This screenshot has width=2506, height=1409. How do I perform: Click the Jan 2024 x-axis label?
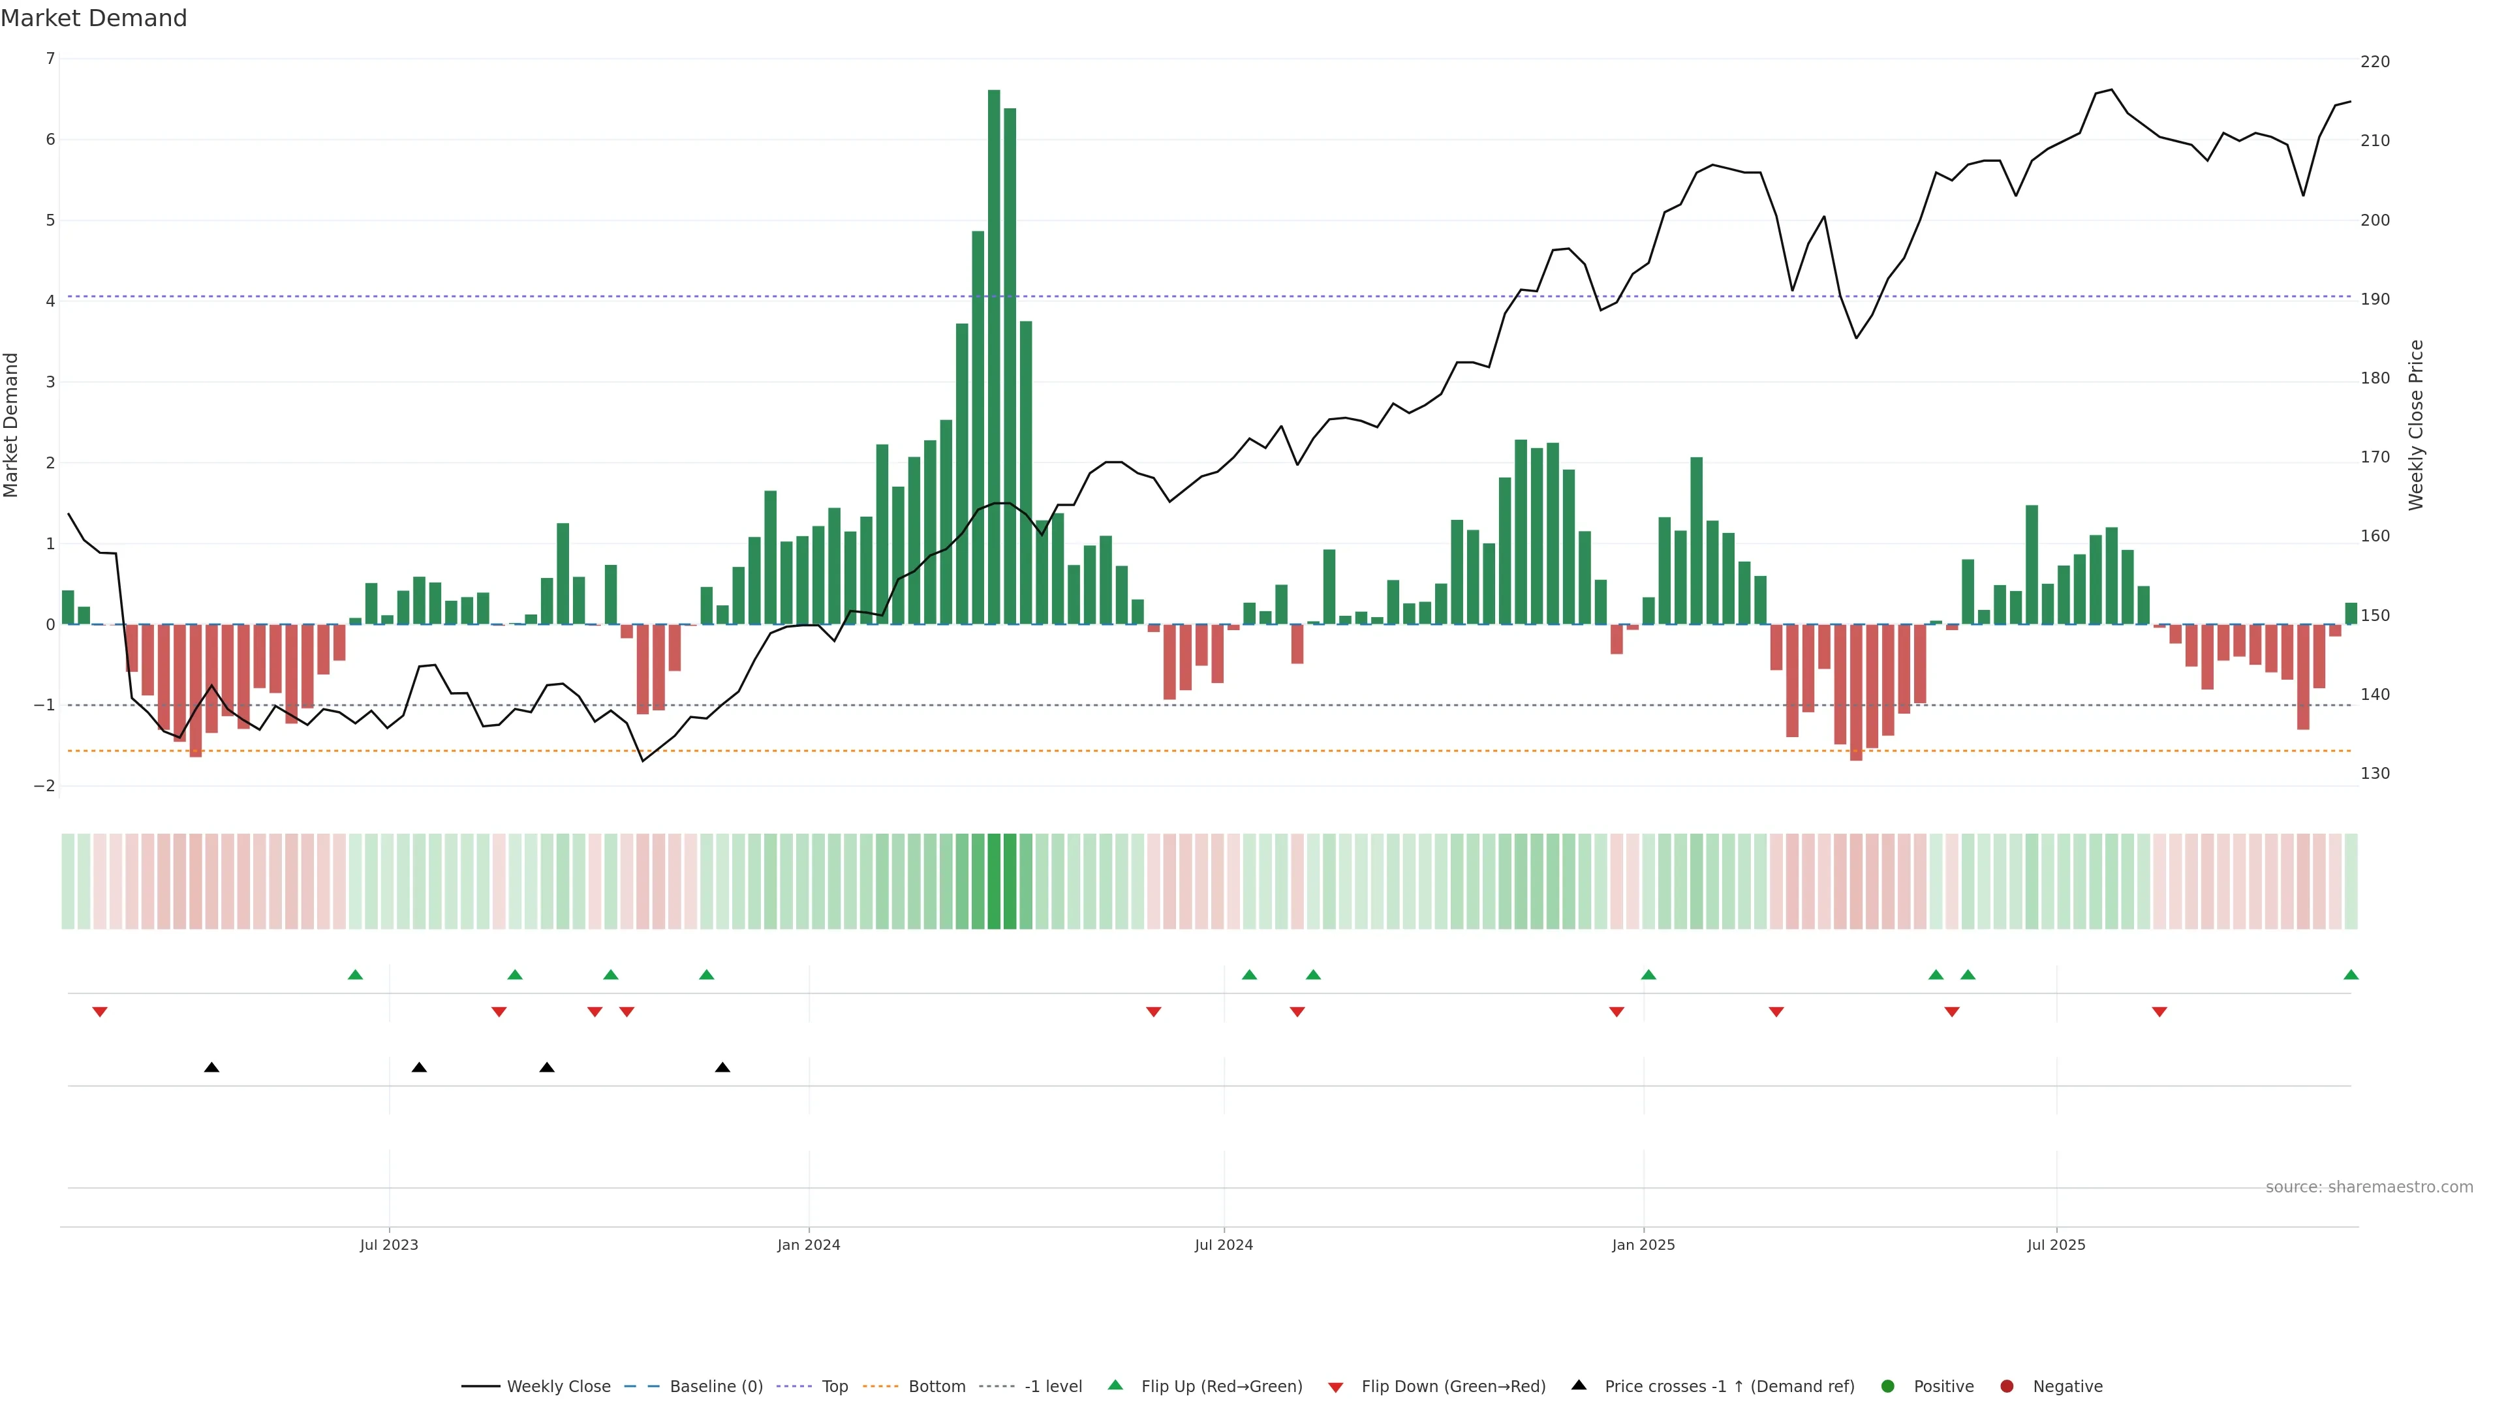pos(809,1245)
